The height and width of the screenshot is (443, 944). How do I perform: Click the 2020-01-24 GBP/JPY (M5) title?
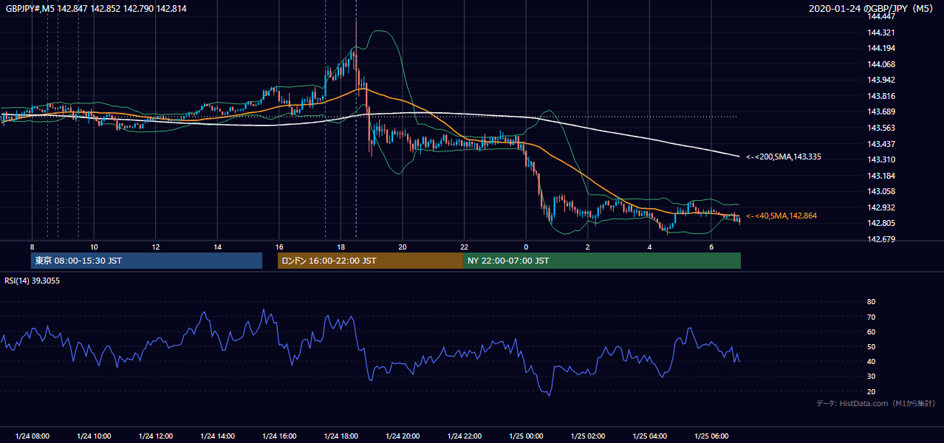click(872, 8)
